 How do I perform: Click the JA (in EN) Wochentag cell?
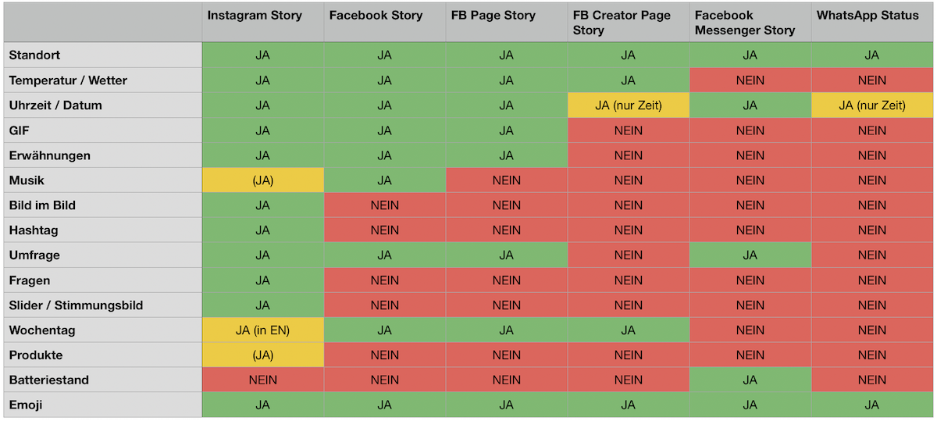click(263, 330)
